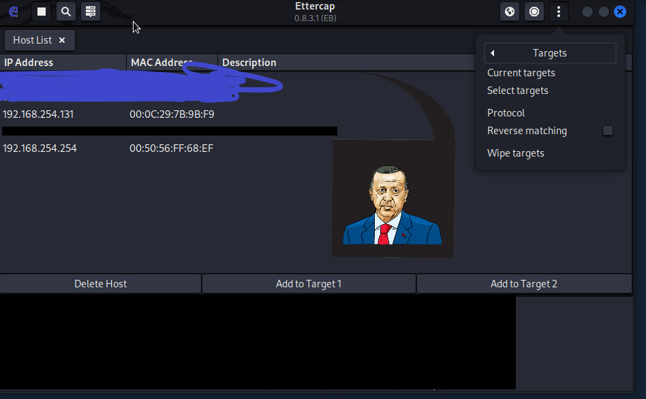Click the blue window close button
Viewport: 646px width, 399px height.
point(620,12)
